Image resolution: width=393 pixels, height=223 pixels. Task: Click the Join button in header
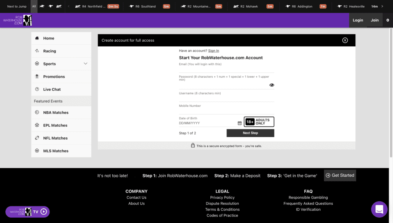tap(375, 20)
